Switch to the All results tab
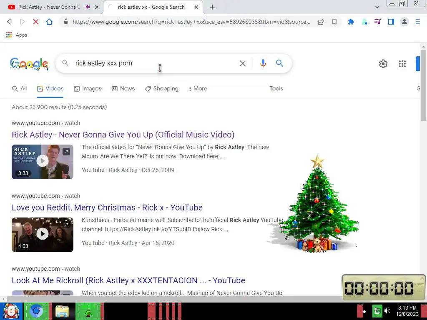Image resolution: width=427 pixels, height=320 pixels. (19, 88)
